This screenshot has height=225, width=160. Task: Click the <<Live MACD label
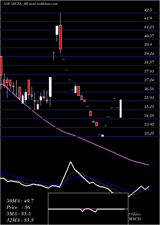[x=135, y=217]
